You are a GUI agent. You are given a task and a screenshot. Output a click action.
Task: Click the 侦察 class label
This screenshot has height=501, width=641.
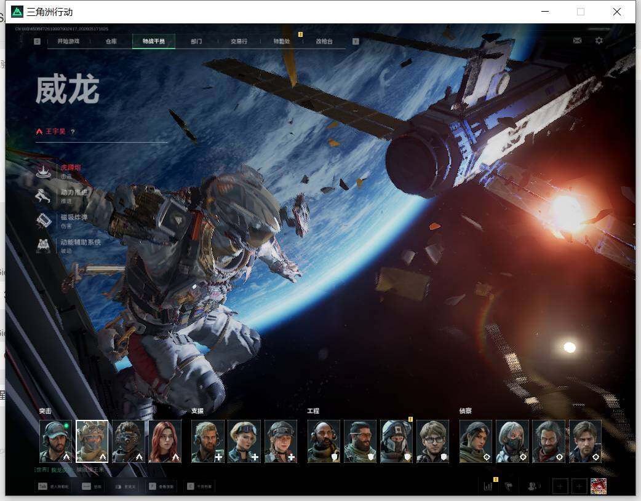[x=466, y=411]
